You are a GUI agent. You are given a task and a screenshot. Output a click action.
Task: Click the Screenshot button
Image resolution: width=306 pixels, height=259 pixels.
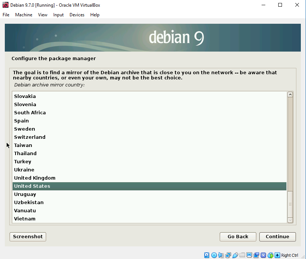[x=28, y=237]
